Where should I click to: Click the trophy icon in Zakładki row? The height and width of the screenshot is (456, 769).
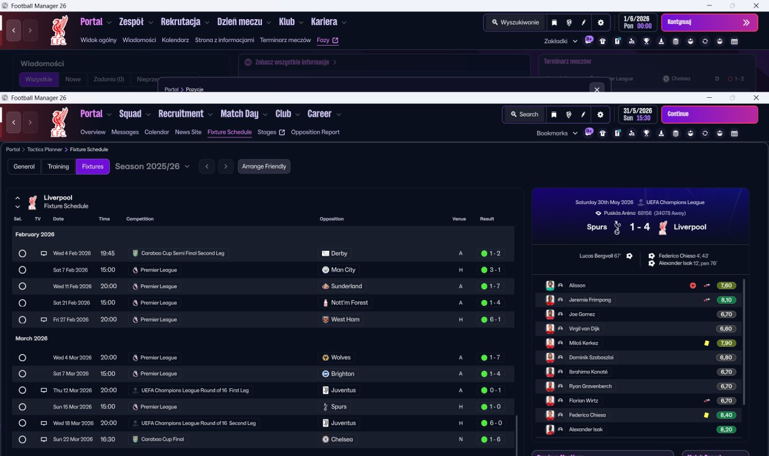pos(646,41)
